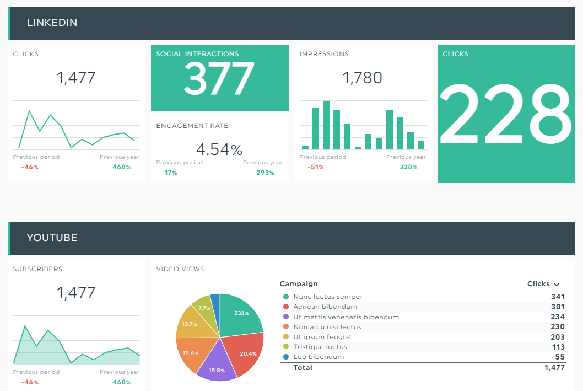Click the orange legend dot for Non arcu nisi lectus
This screenshot has width=583, height=391.
coord(286,327)
